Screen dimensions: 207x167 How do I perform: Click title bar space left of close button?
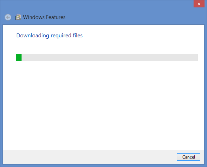click(172, 4)
